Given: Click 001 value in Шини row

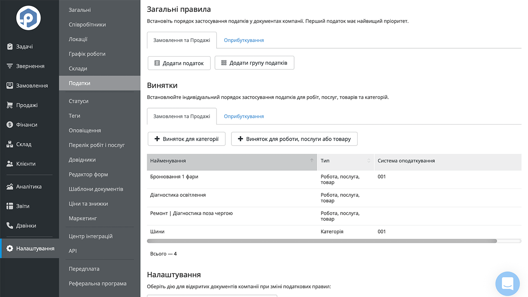Looking at the screenshot, I should [x=382, y=232].
